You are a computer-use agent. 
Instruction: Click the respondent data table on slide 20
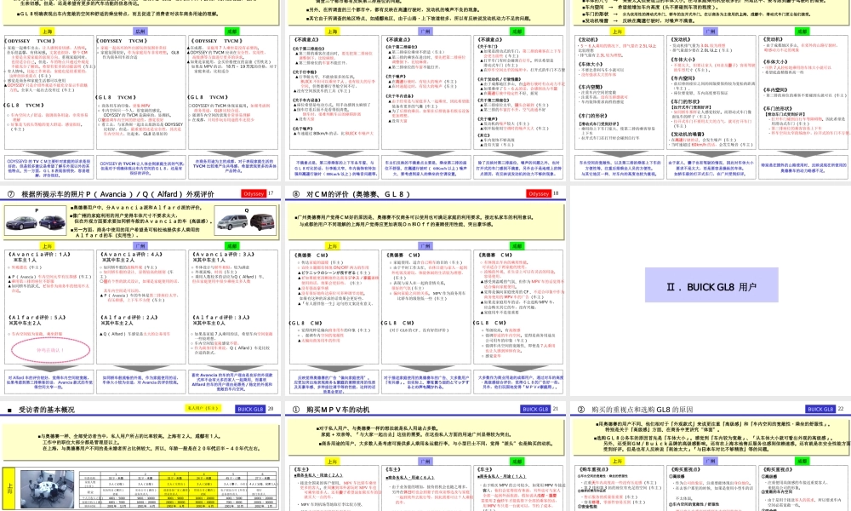pyautogui.click(x=178, y=489)
